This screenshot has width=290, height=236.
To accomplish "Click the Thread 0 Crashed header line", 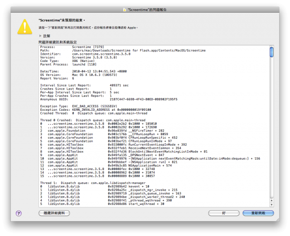I will tap(93, 120).
